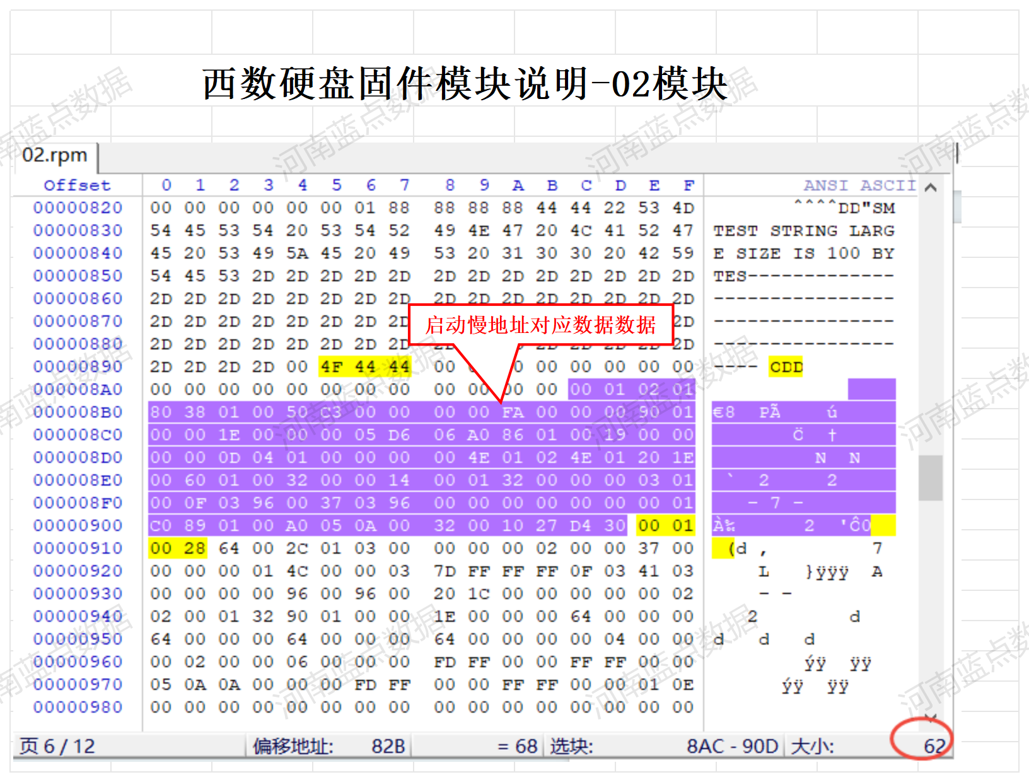Click column header F in hex grid
The height and width of the screenshot is (782, 1029).
point(689,185)
